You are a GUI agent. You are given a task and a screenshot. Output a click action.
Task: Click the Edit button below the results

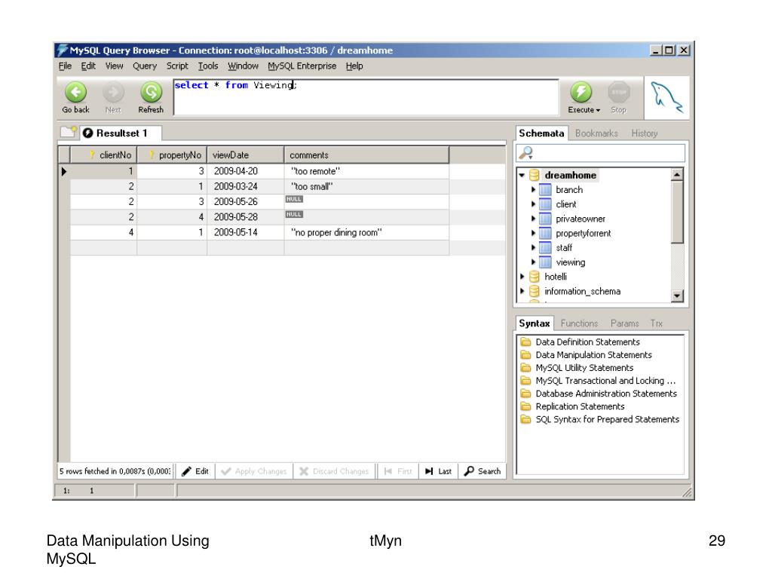[x=195, y=471]
